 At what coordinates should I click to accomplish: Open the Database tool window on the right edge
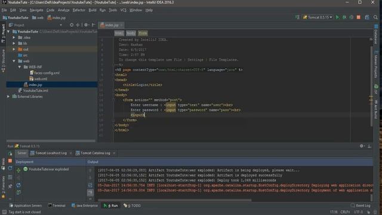coord(376,34)
